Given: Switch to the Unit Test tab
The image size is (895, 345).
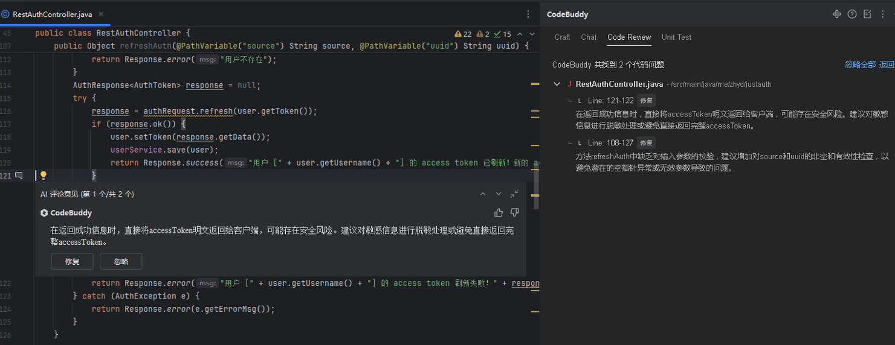Looking at the screenshot, I should [676, 37].
